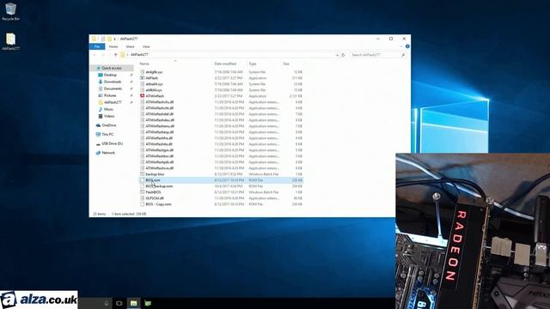Click the Downloads arrow icon in the sidebar

pyautogui.click(x=101, y=82)
